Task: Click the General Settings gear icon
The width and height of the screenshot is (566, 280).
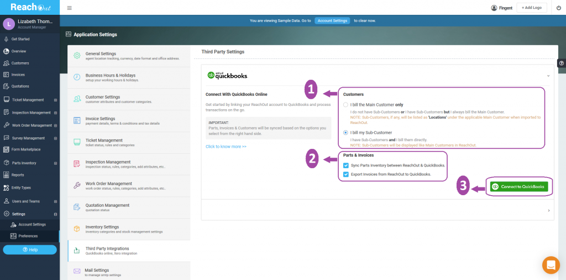Action: coord(77,56)
